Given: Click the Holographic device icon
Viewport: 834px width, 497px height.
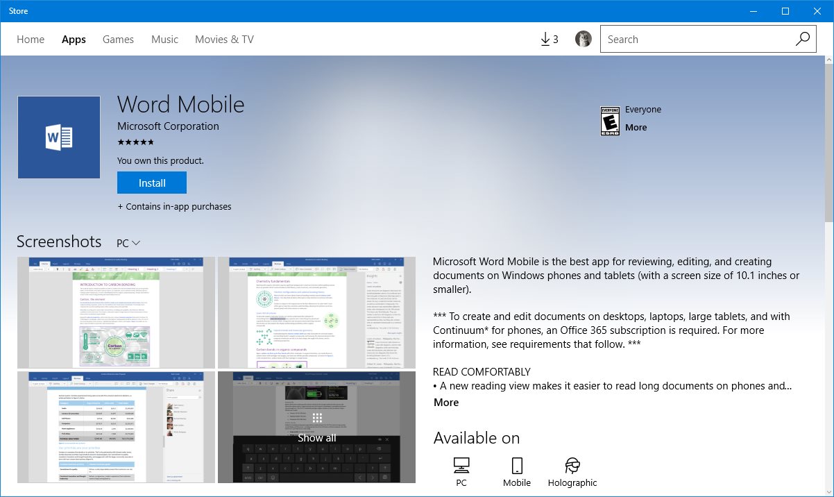Looking at the screenshot, I should click(x=572, y=466).
